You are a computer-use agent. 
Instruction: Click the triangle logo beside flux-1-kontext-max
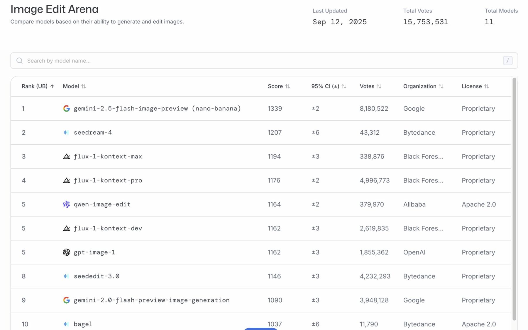(67, 156)
